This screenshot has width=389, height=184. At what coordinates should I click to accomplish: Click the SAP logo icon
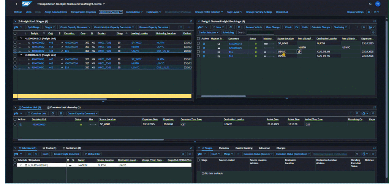[x=27, y=4]
